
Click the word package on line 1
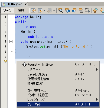click(21, 17)
